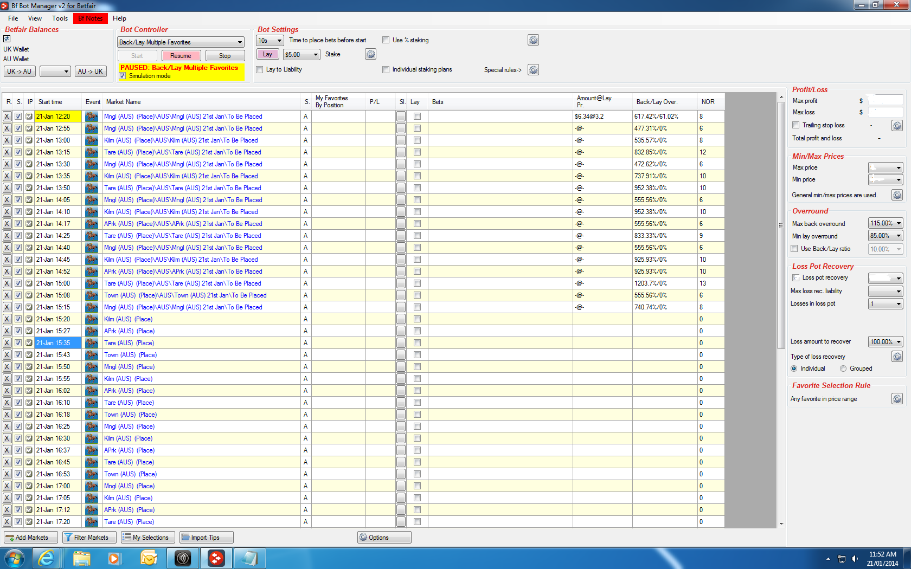Click the Max profit input field
Viewport: 911px width, 569px height.
tap(886, 100)
